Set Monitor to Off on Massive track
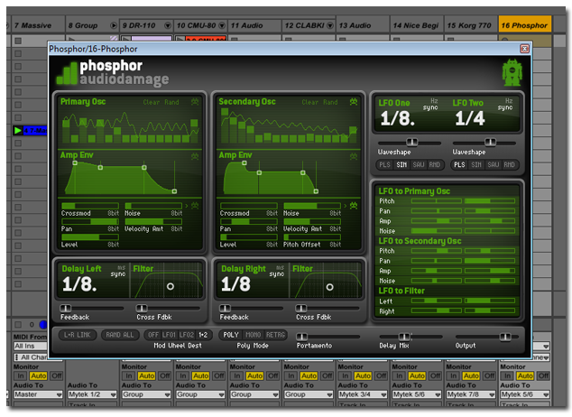The height and width of the screenshot is (417, 572). (x=56, y=375)
